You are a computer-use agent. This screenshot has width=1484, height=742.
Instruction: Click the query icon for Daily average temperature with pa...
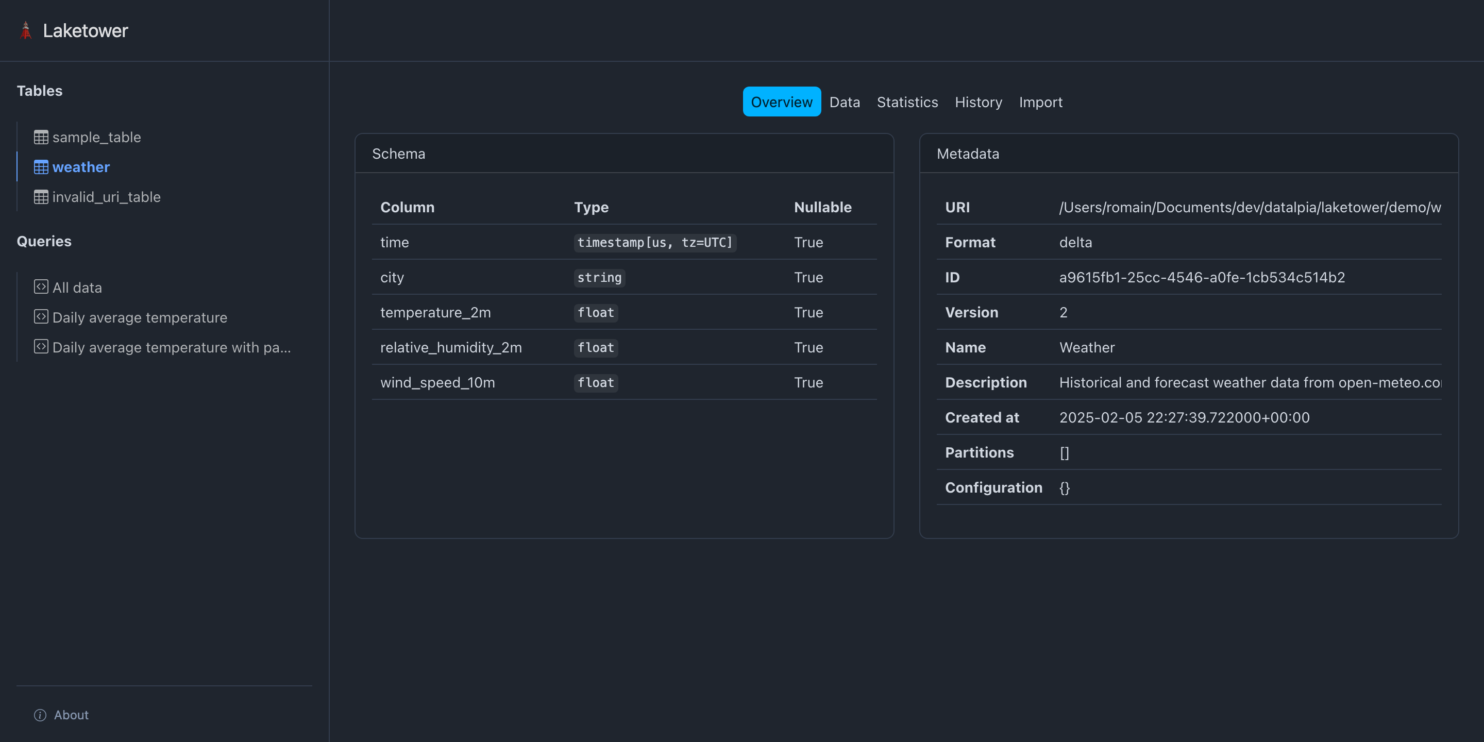pos(40,346)
